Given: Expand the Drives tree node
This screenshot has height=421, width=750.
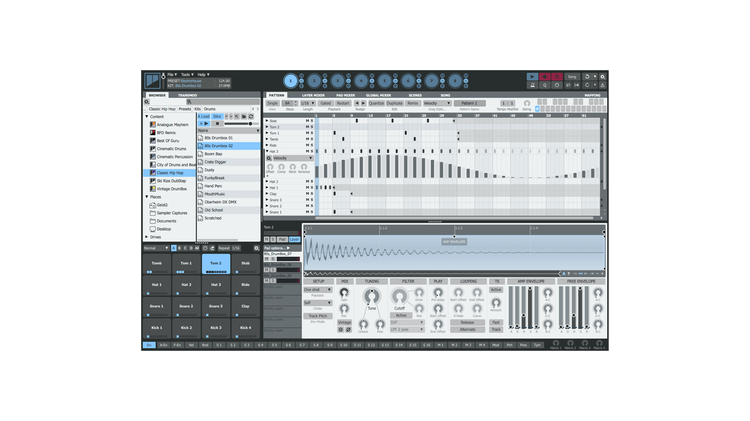Looking at the screenshot, I should pos(147,237).
